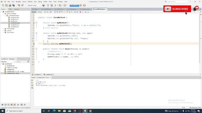
Task: Switch to the Source editor view
Action: tap(34, 12)
